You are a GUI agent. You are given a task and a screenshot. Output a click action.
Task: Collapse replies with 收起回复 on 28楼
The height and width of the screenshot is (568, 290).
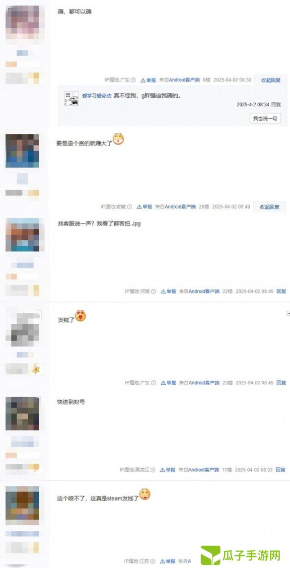pos(270,207)
